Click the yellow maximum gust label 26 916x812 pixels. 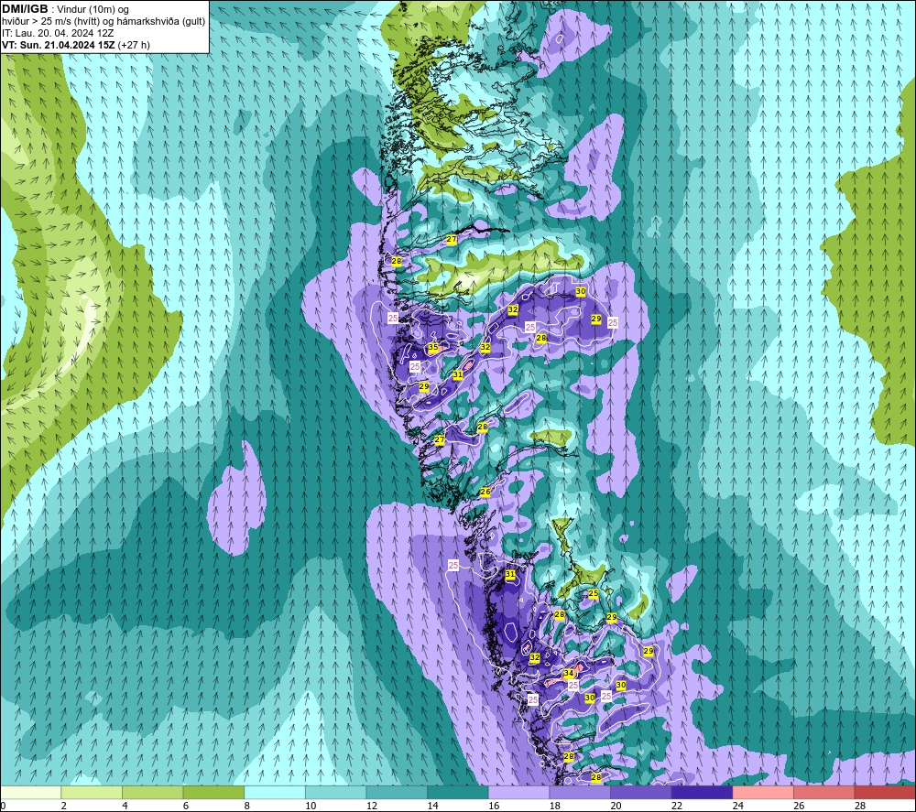coord(485,493)
